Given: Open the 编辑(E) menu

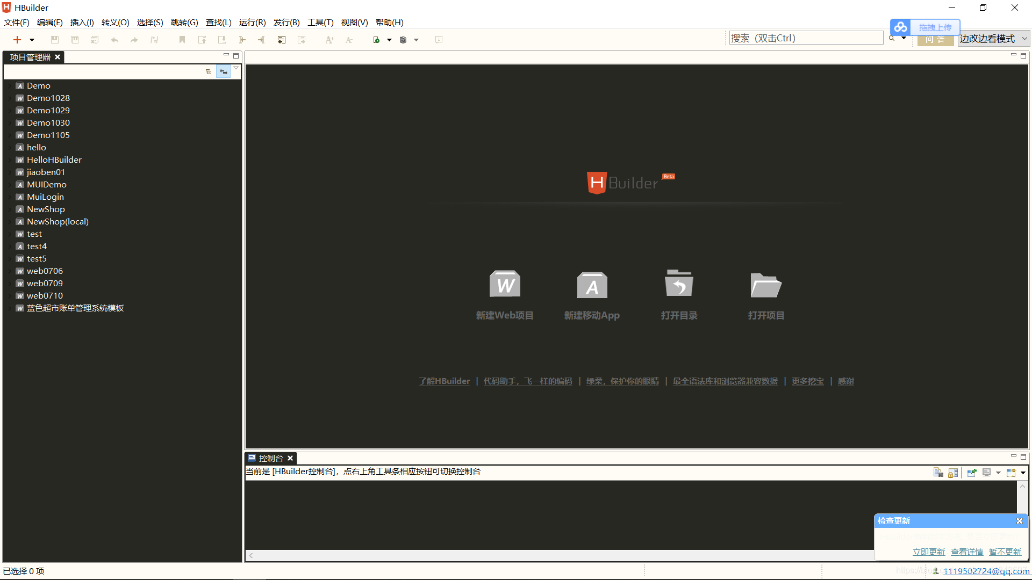Looking at the screenshot, I should [x=49, y=22].
